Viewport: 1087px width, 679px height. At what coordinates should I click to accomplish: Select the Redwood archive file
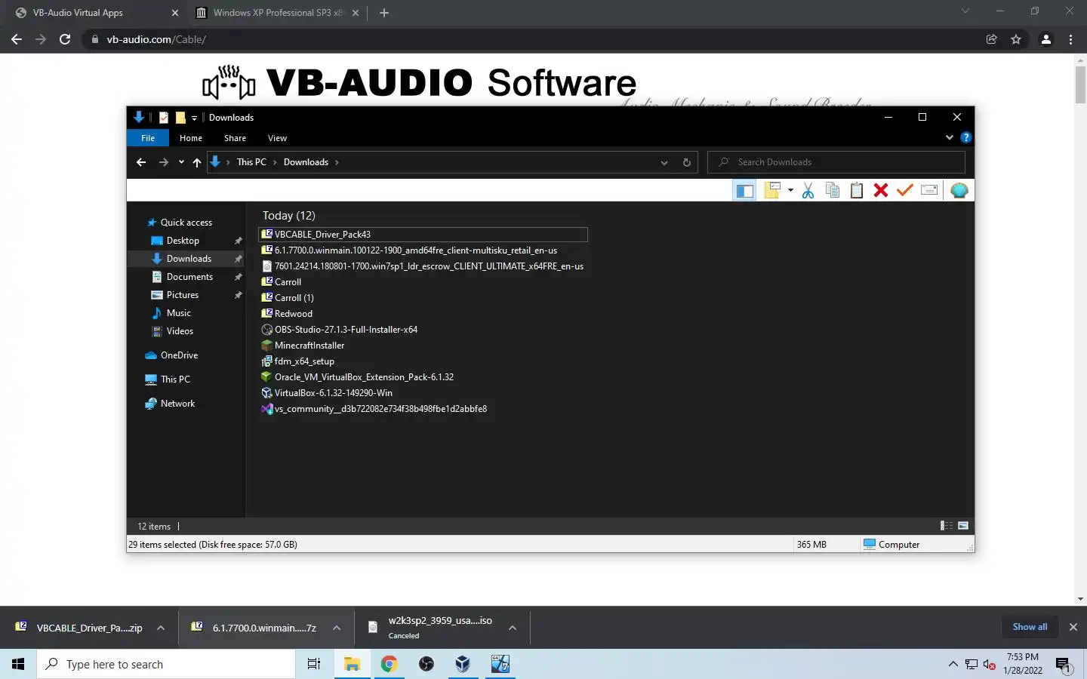293,314
